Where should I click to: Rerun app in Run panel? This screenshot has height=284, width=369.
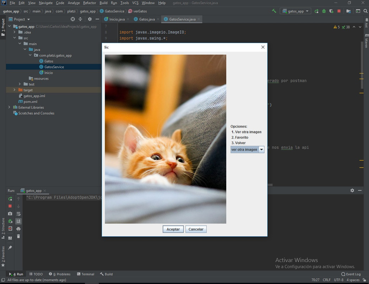point(10,198)
